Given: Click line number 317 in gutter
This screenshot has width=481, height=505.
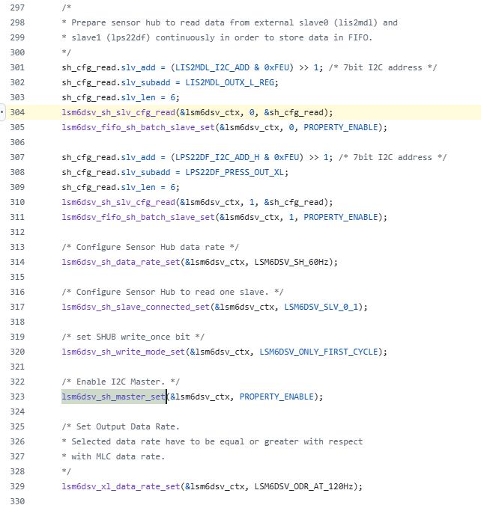Looking at the screenshot, I should 17,307.
